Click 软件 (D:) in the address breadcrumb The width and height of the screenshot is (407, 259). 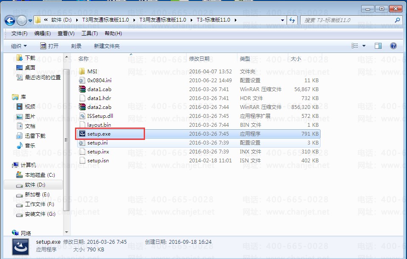(61, 20)
